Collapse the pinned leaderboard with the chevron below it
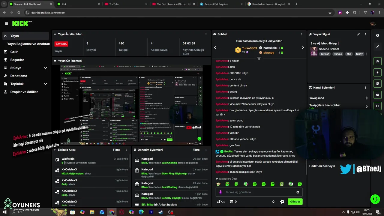Image resolution: width=384 pixels, height=216 pixels. coord(259,58)
